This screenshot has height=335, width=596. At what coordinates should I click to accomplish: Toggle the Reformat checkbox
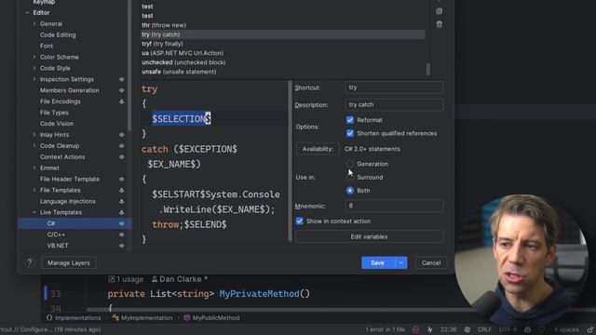[350, 120]
